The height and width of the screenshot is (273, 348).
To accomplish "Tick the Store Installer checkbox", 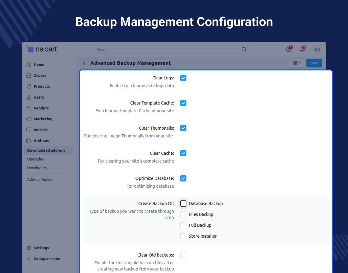I will point(183,236).
